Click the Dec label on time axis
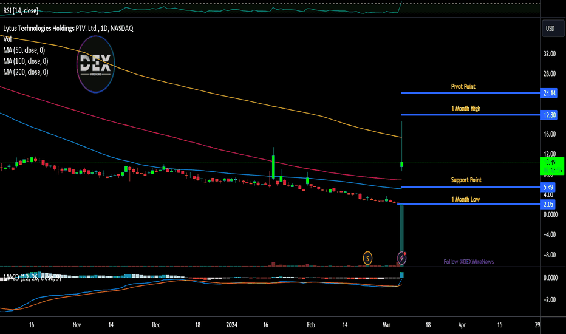This screenshot has height=334, width=566. [x=156, y=325]
